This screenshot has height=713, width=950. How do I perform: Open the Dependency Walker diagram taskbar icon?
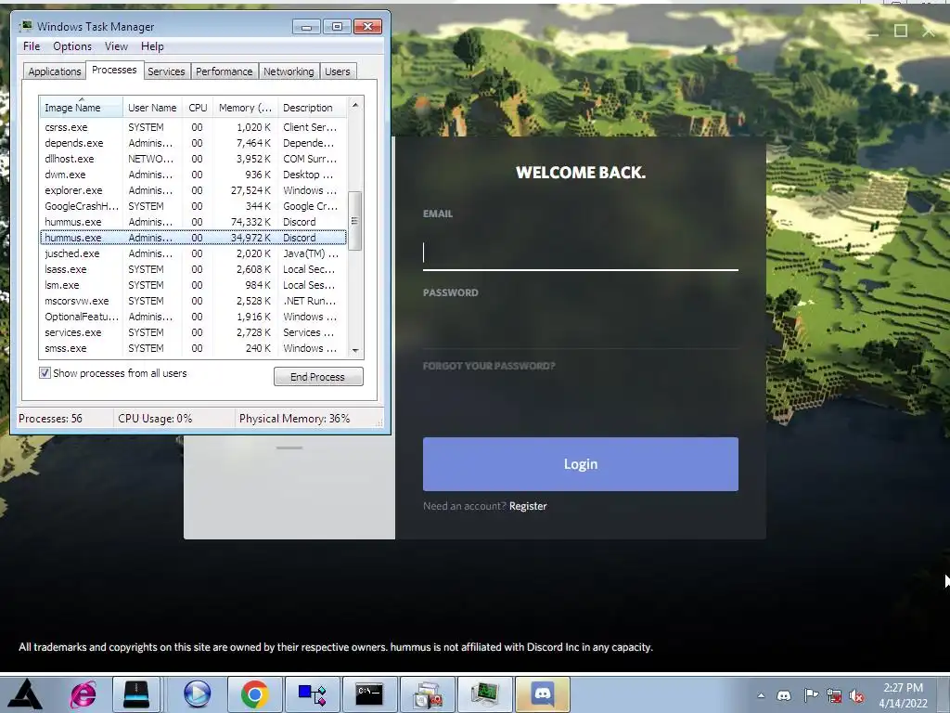point(313,694)
